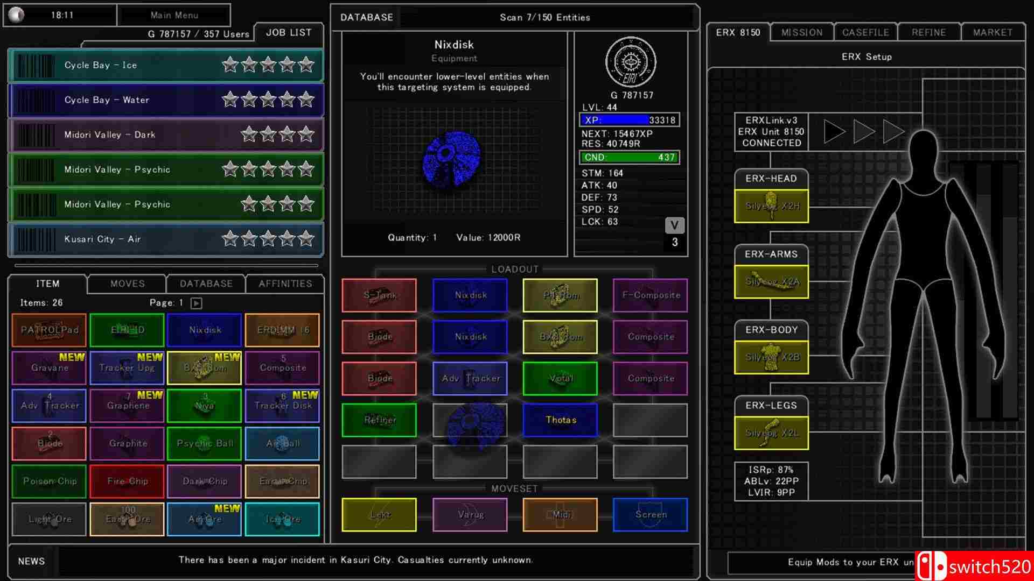The width and height of the screenshot is (1034, 581).
Task: Click the S-Tank loadout slot
Action: (379, 295)
